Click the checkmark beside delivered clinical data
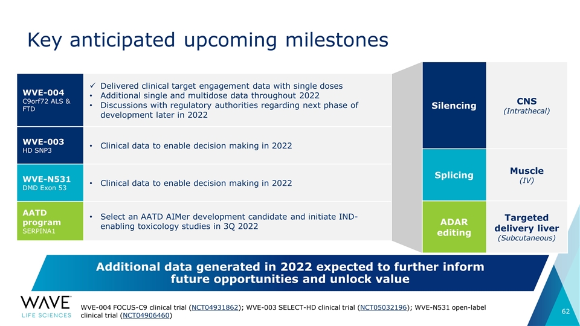The image size is (580, 326). 92,86
